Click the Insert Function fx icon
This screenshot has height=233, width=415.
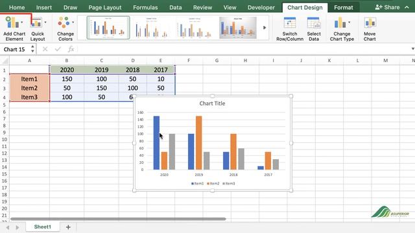[x=71, y=49]
